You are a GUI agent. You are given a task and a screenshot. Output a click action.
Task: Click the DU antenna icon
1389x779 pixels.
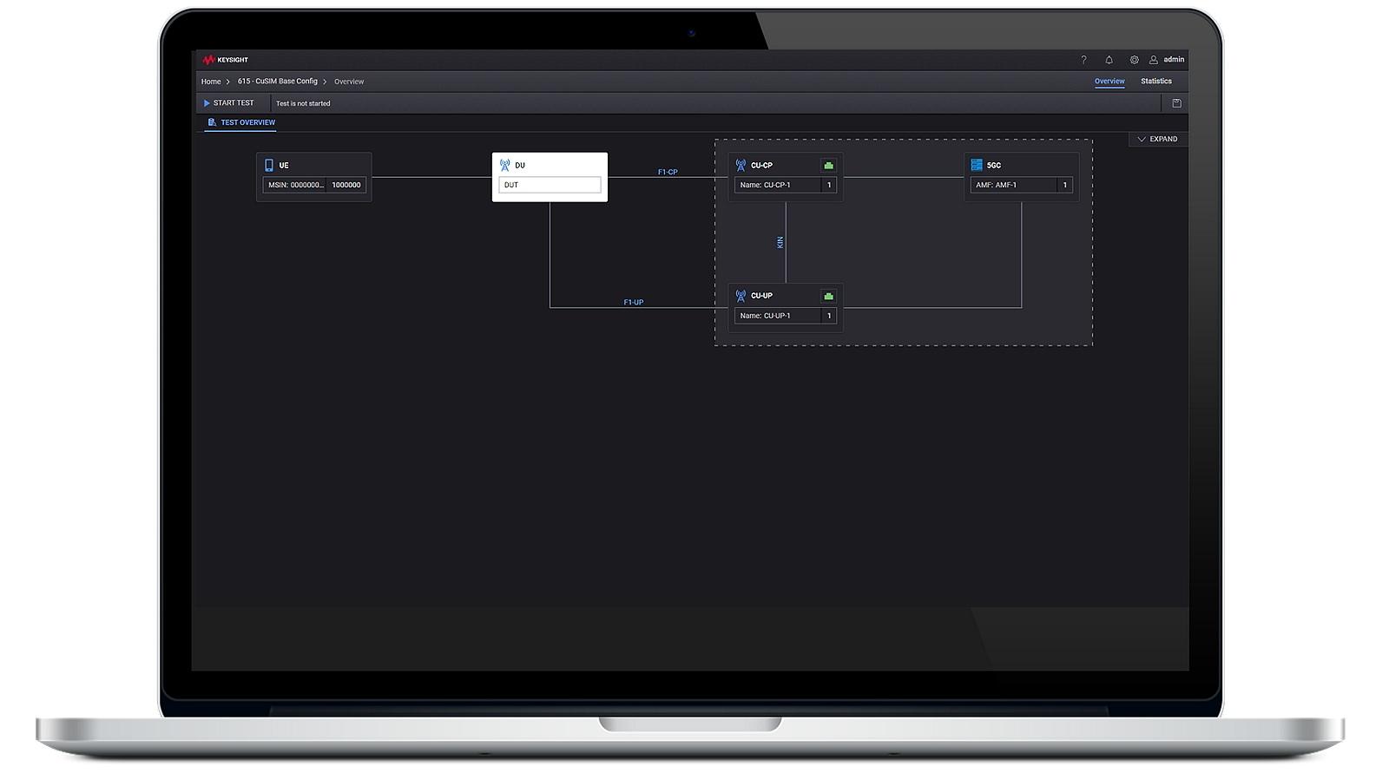click(505, 165)
